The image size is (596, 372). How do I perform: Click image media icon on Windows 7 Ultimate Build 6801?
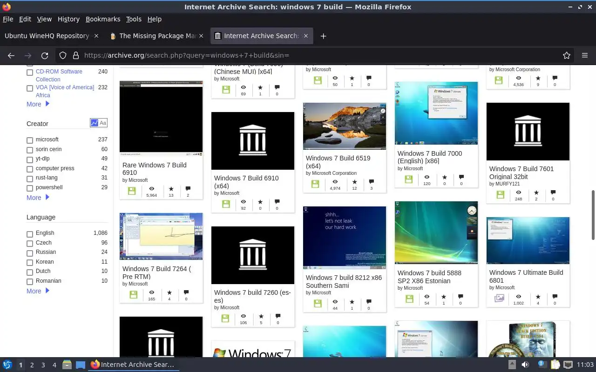[499, 299]
